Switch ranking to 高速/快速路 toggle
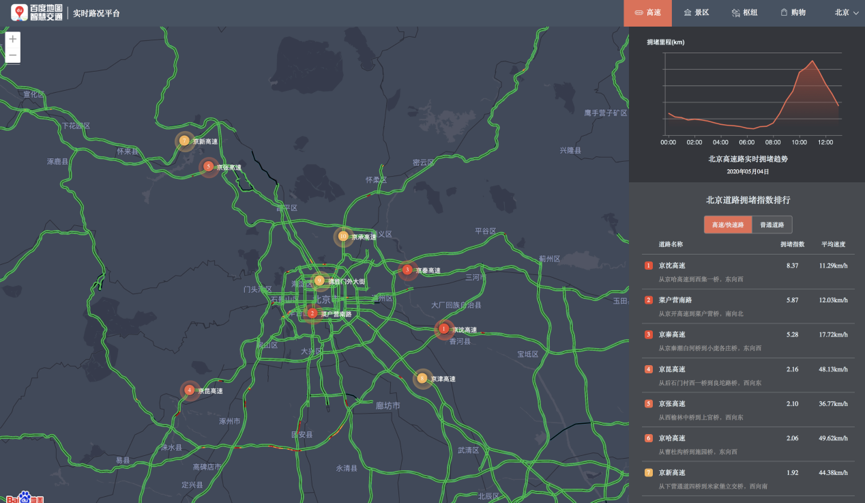 (x=728, y=225)
